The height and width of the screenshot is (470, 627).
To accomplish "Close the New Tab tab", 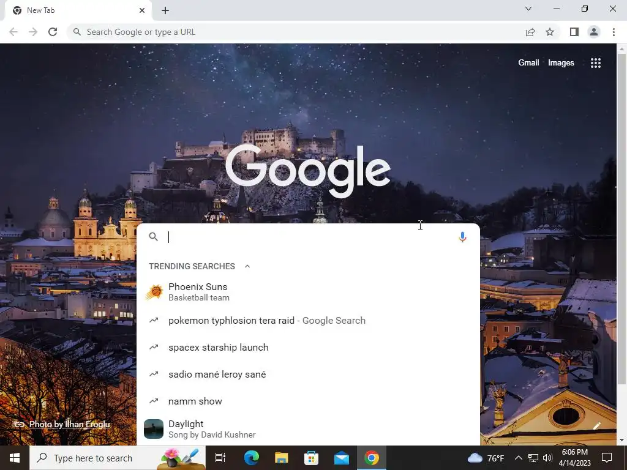I will click(142, 10).
